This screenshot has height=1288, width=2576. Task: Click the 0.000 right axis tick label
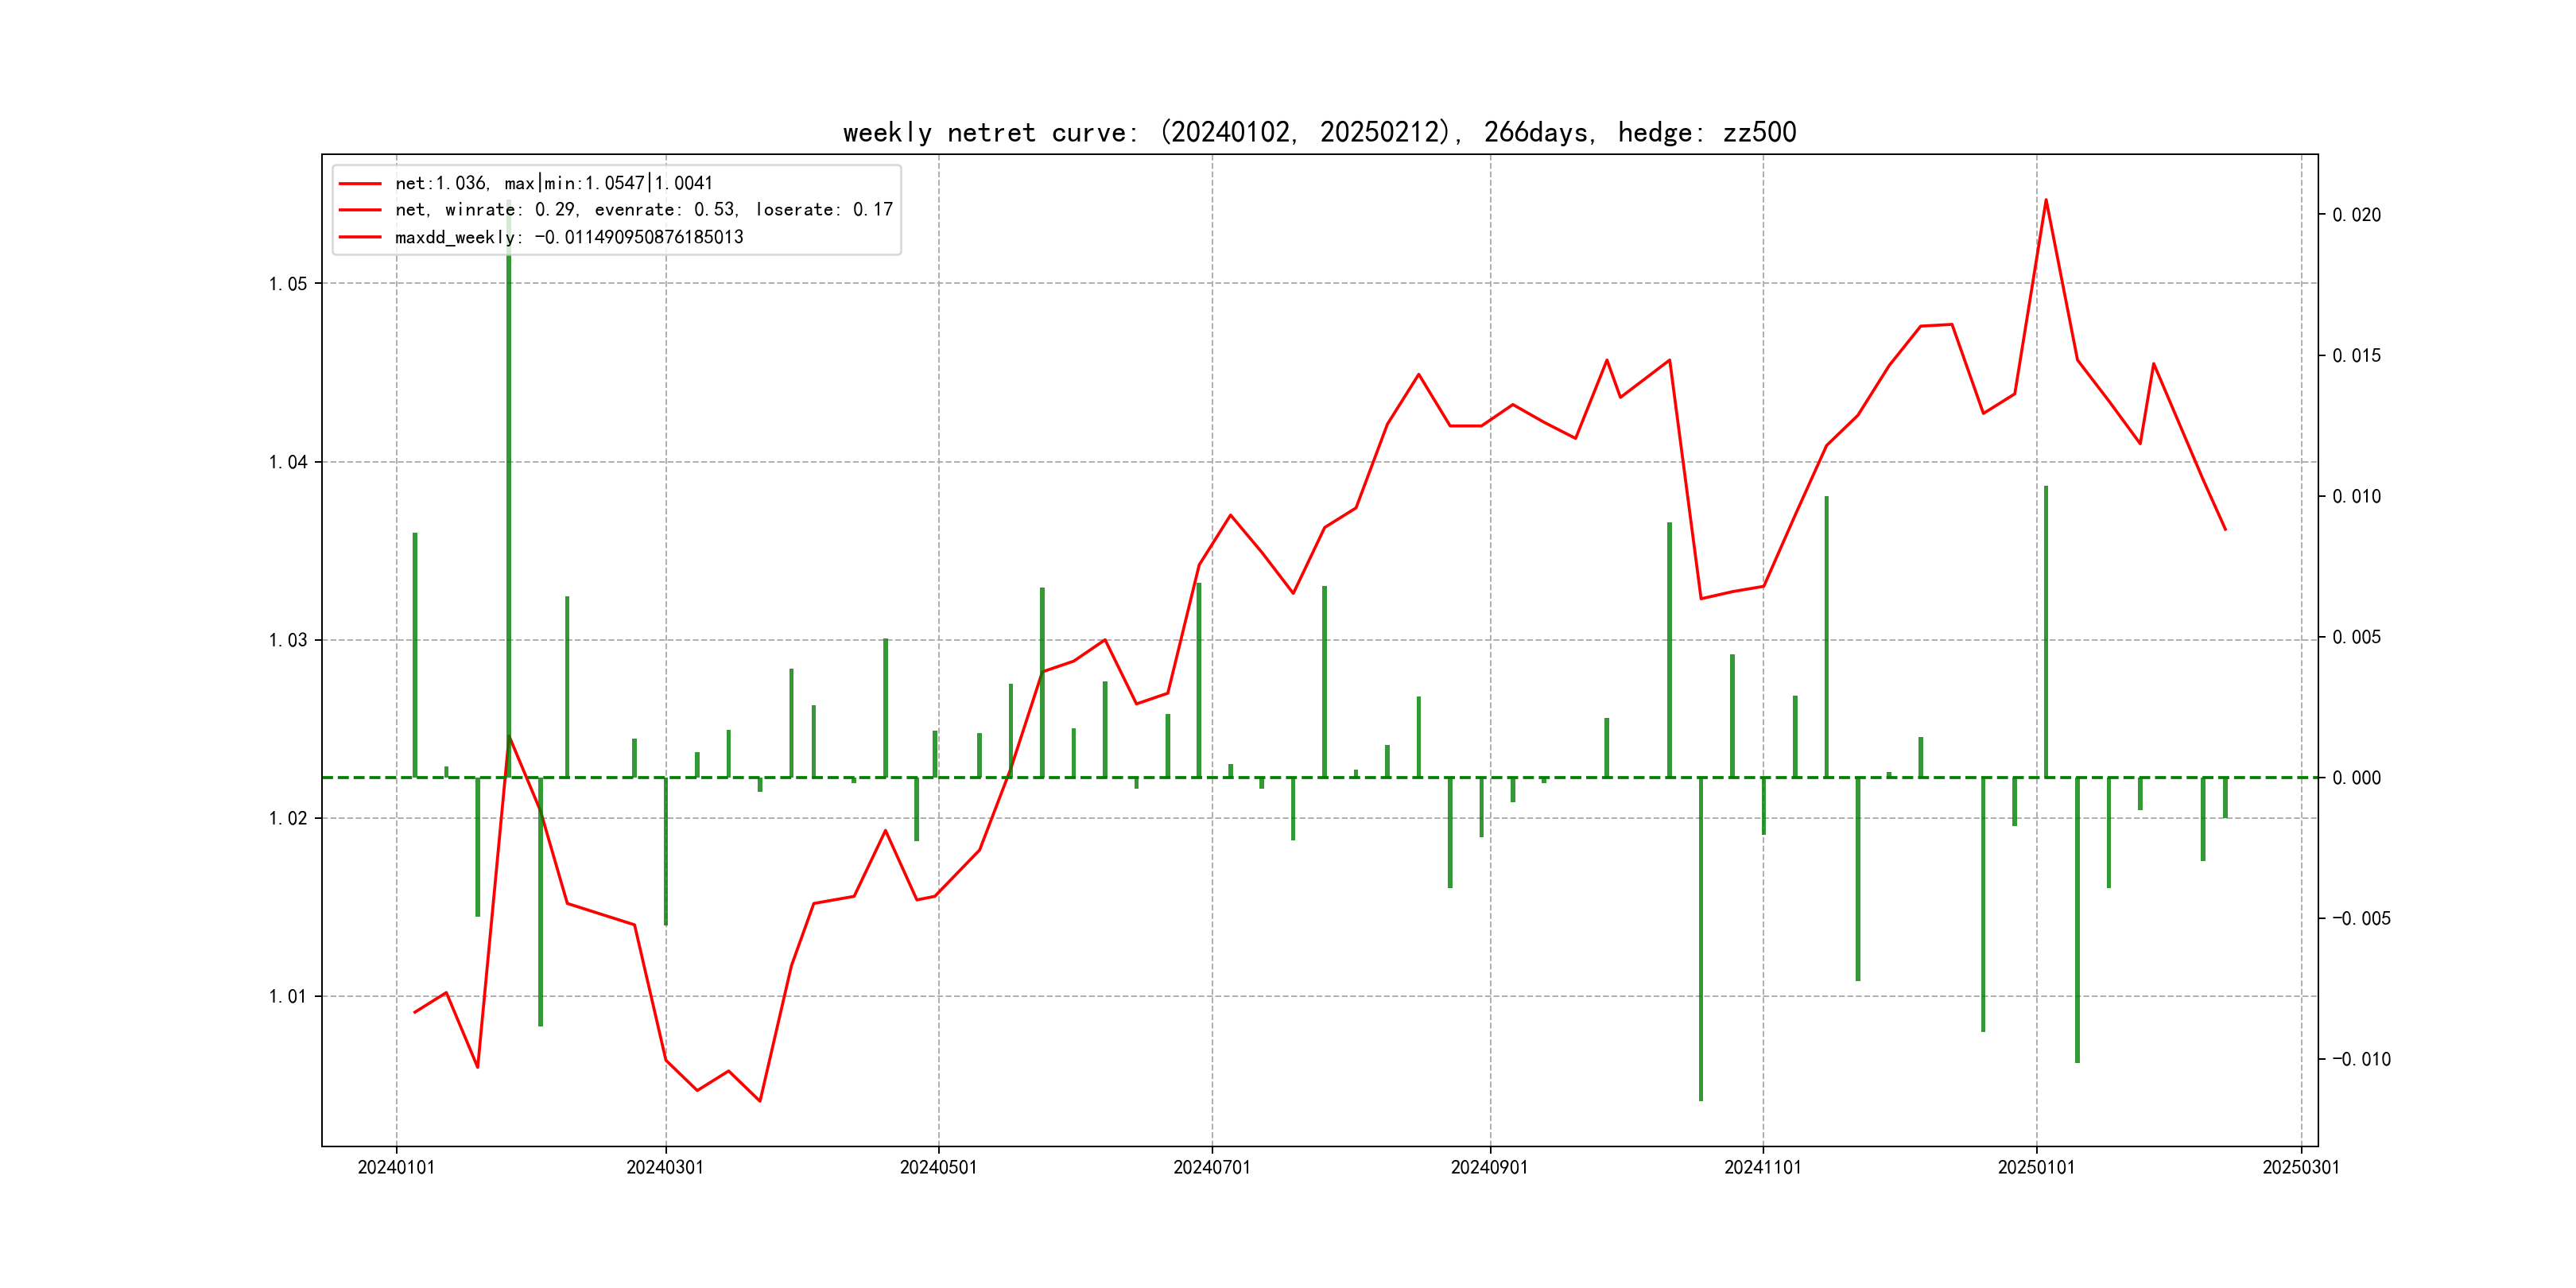click(2356, 778)
